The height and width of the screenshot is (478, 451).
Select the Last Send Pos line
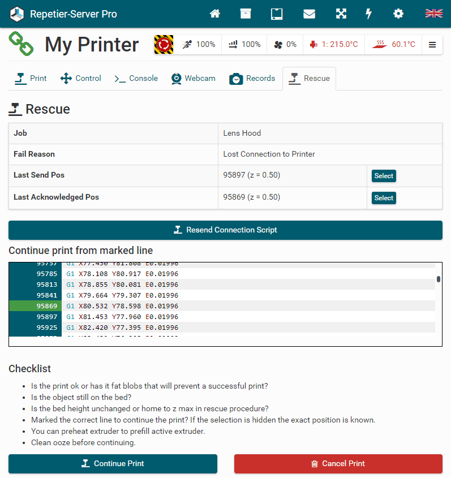click(383, 176)
